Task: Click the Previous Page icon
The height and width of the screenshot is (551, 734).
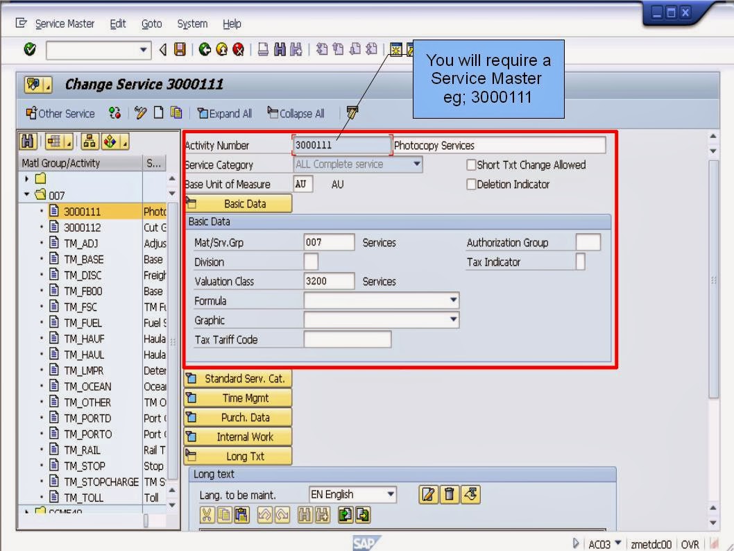Action: click(x=338, y=49)
